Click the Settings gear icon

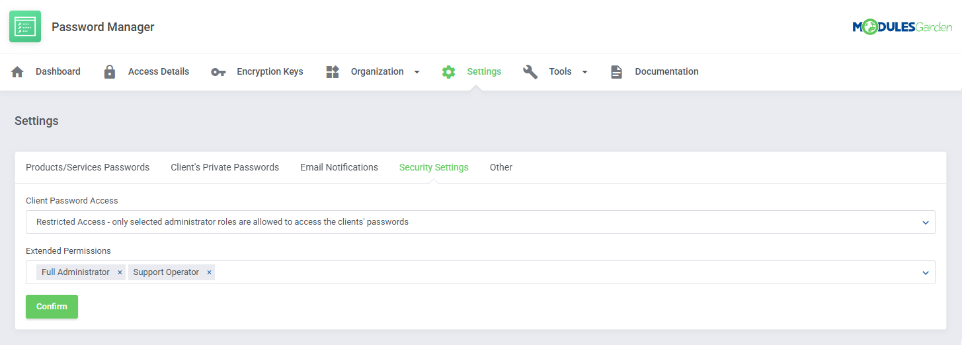pyautogui.click(x=448, y=71)
